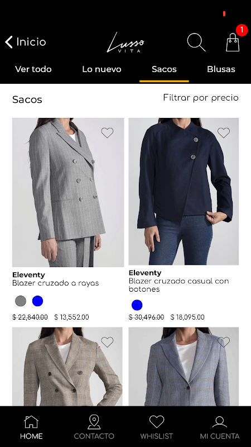Expand Filtrar por precio options

(x=201, y=98)
